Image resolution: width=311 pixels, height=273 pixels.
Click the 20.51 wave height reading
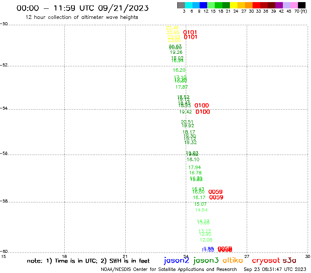[187, 122]
